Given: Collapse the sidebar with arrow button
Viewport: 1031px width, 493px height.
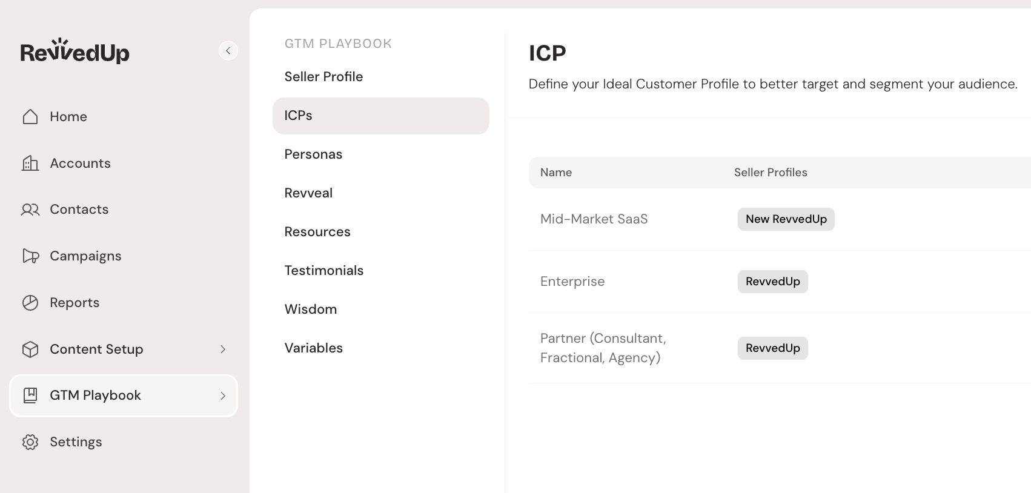Looking at the screenshot, I should [228, 51].
